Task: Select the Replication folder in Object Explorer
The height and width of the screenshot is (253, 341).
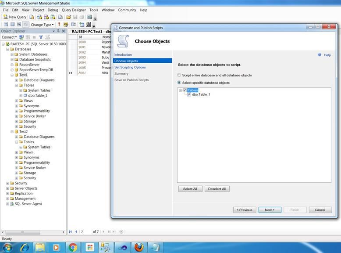Action: coord(24,194)
